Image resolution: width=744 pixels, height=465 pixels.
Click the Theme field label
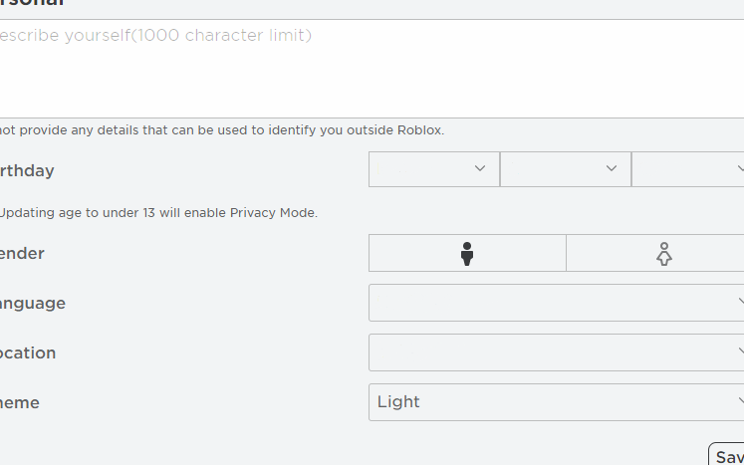20,402
